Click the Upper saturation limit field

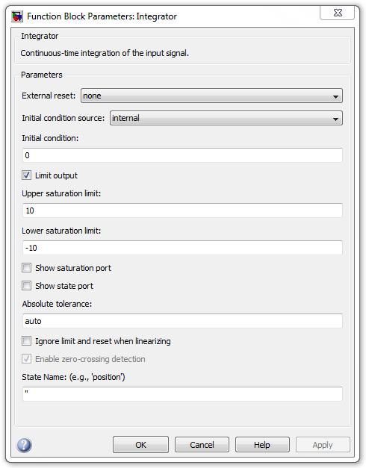pyautogui.click(x=182, y=210)
